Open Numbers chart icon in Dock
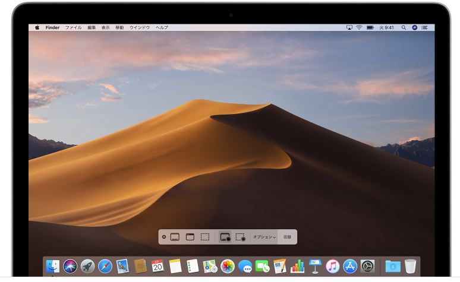The height and width of the screenshot is (282, 460). [x=298, y=266]
